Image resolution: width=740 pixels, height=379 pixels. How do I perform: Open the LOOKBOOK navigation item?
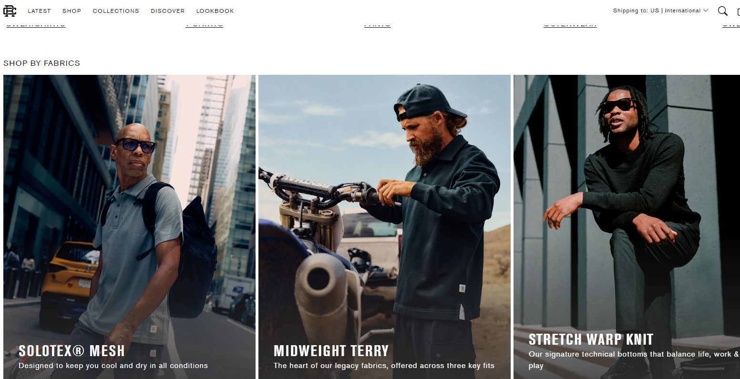215,11
